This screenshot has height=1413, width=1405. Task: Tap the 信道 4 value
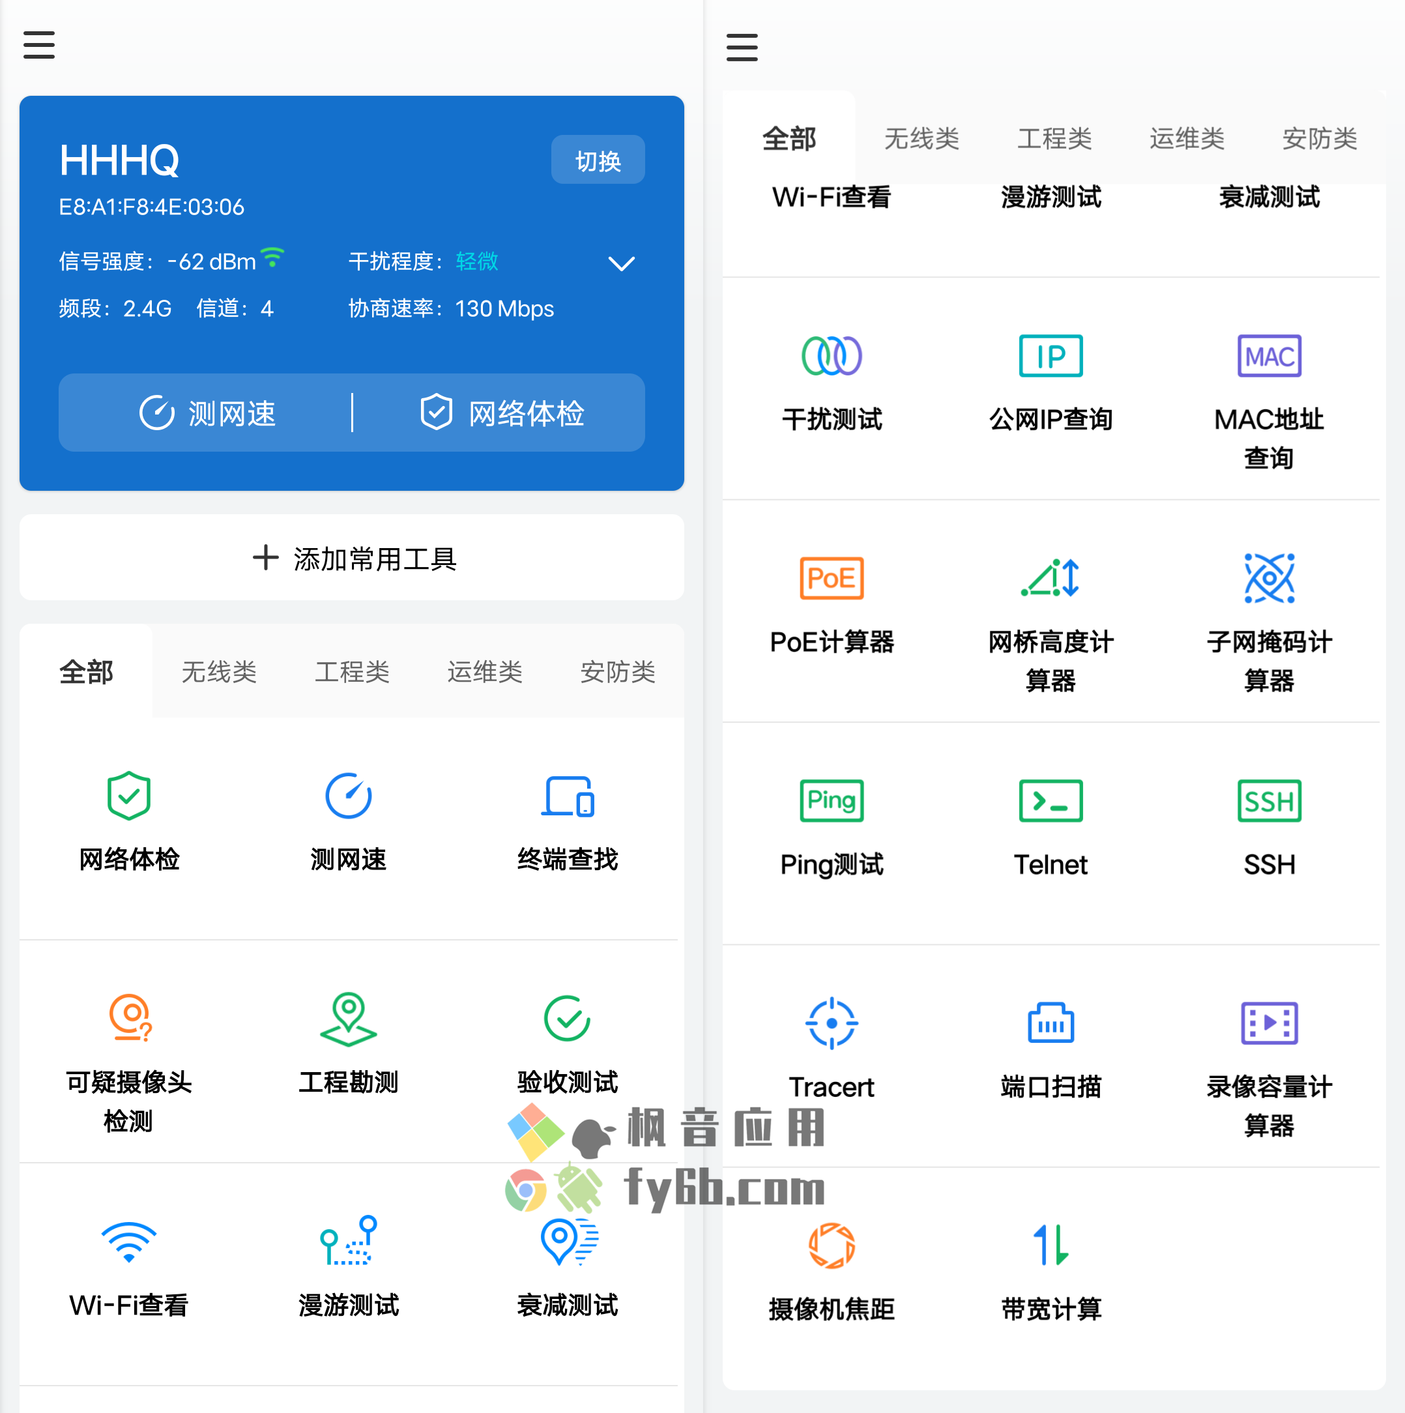(x=267, y=309)
